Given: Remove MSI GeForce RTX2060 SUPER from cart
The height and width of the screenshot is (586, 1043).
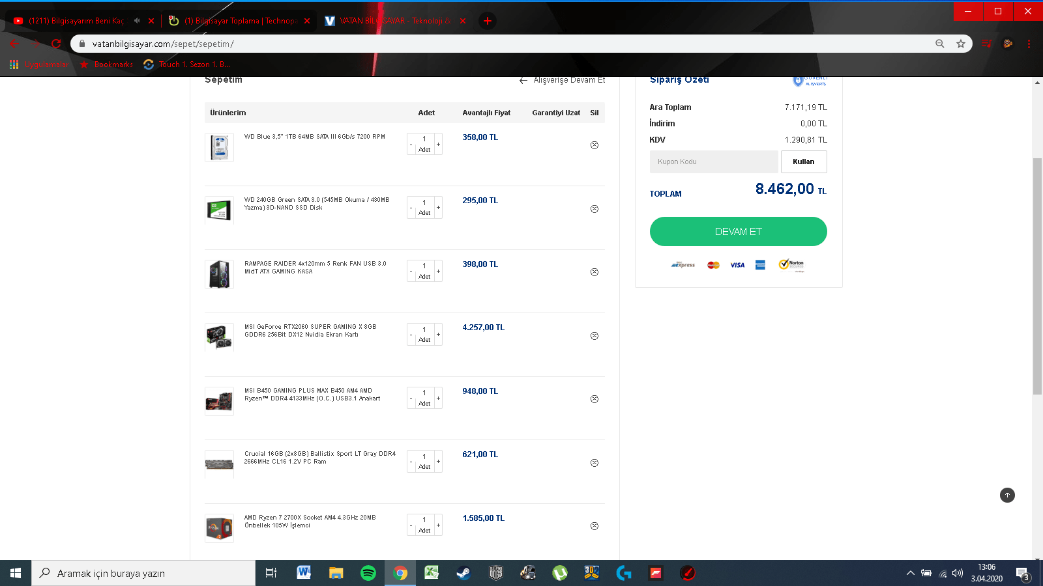Looking at the screenshot, I should click(595, 336).
